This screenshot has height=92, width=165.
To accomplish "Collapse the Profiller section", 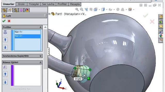I will pyautogui.click(x=40, y=27).
